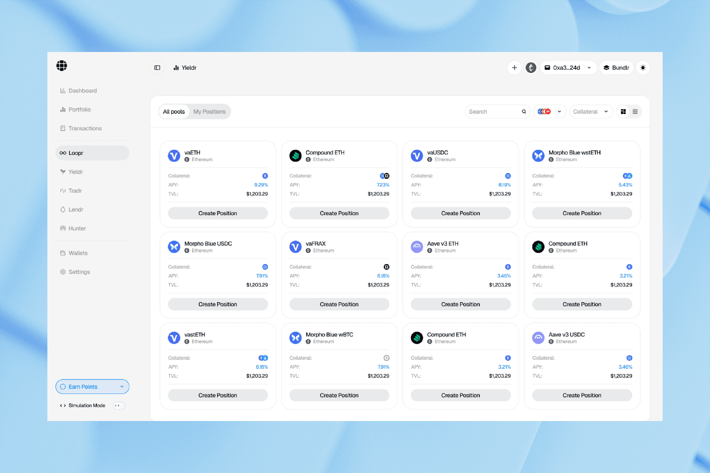Open the 0xa3...24d wallet dropdown

click(x=568, y=68)
